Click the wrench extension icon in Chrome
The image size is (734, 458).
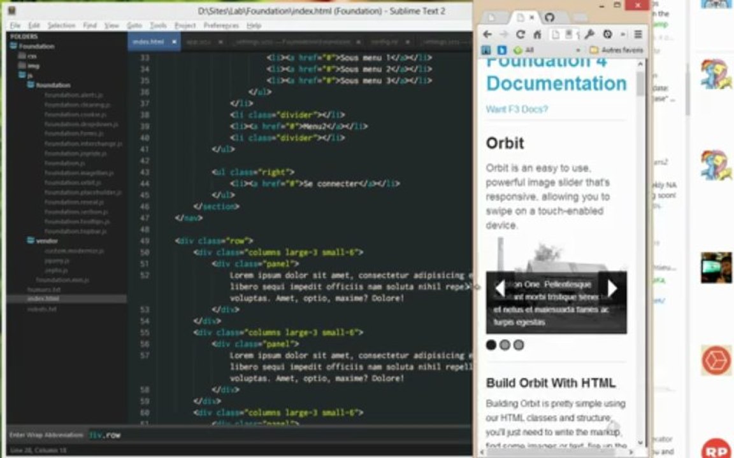click(x=589, y=34)
